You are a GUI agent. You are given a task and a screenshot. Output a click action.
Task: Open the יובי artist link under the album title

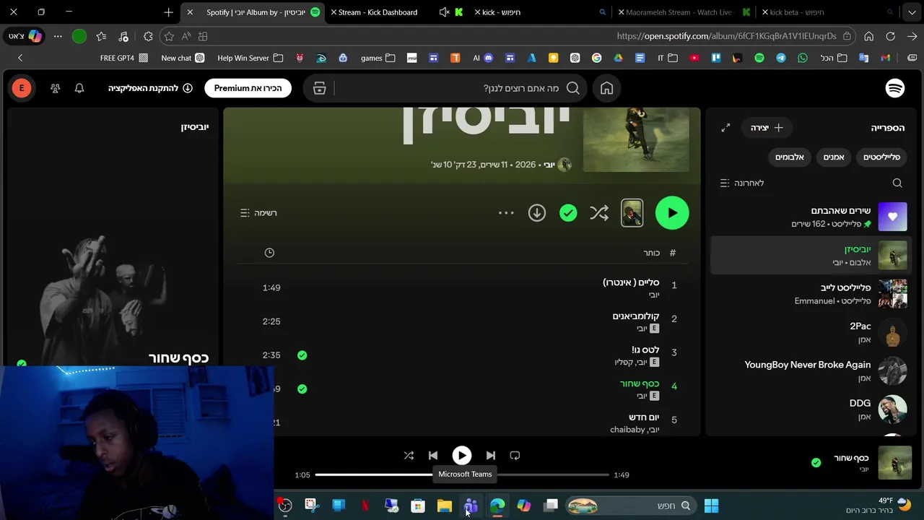tap(549, 165)
